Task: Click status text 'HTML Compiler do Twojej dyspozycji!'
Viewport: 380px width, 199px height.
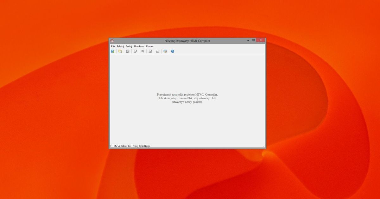Action: 130,146
